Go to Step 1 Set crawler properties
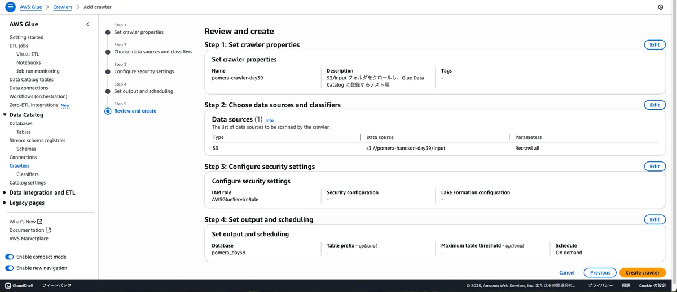The image size is (677, 292). tap(139, 32)
